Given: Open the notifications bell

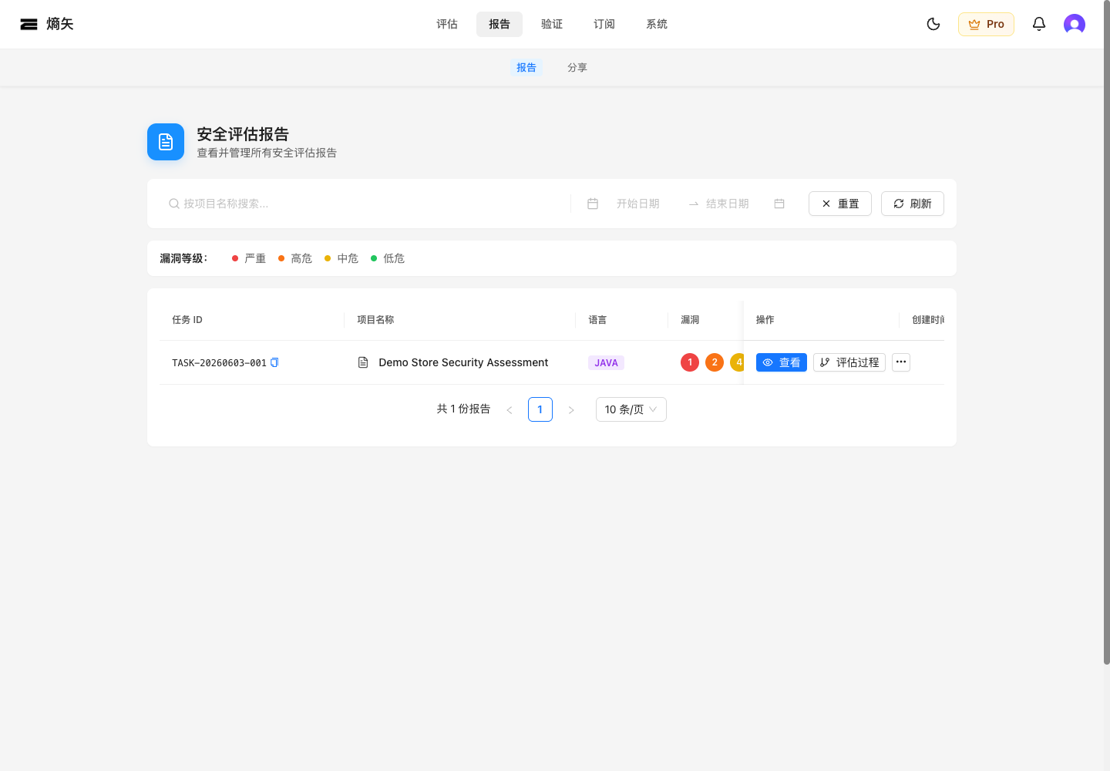Looking at the screenshot, I should pos(1039,24).
